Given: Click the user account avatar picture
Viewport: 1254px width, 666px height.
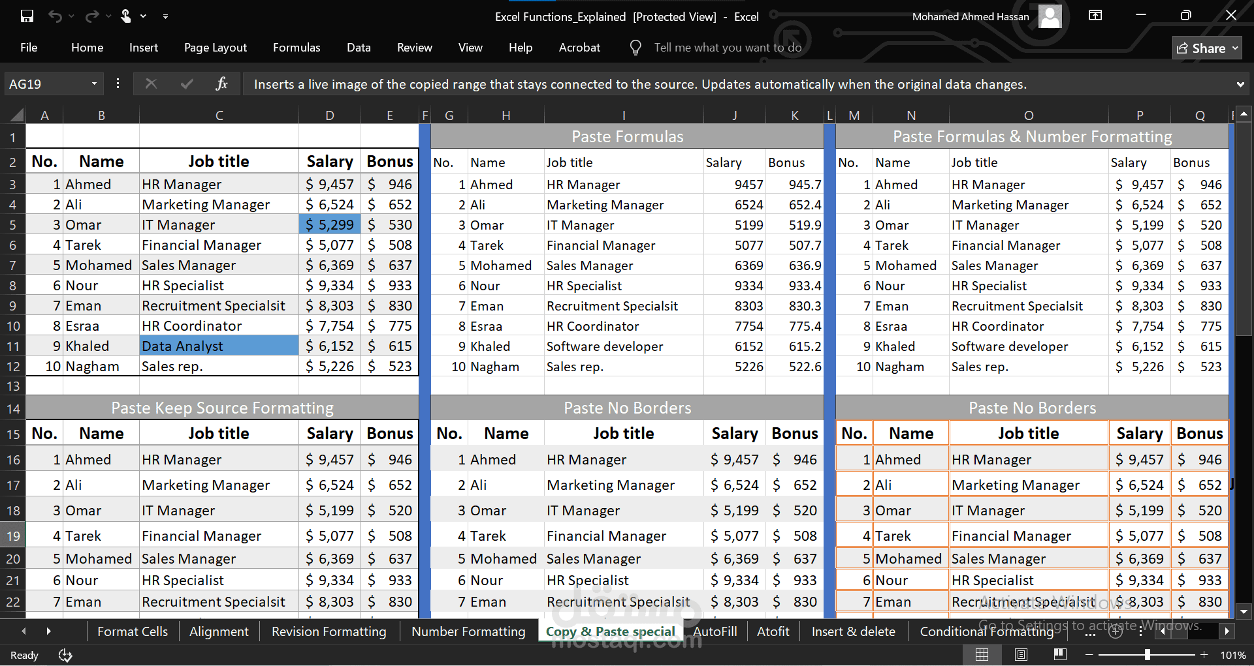Looking at the screenshot, I should pyautogui.click(x=1050, y=16).
